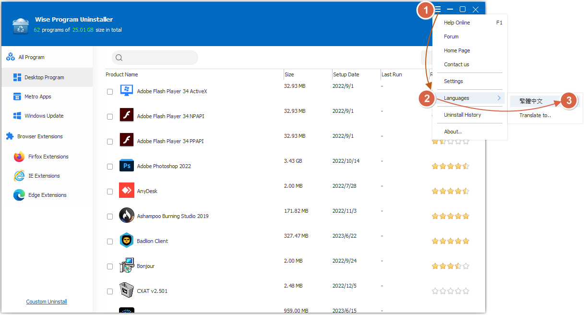
Task: Click the empty star rating for CXAT v2.501
Action: [x=450, y=291]
